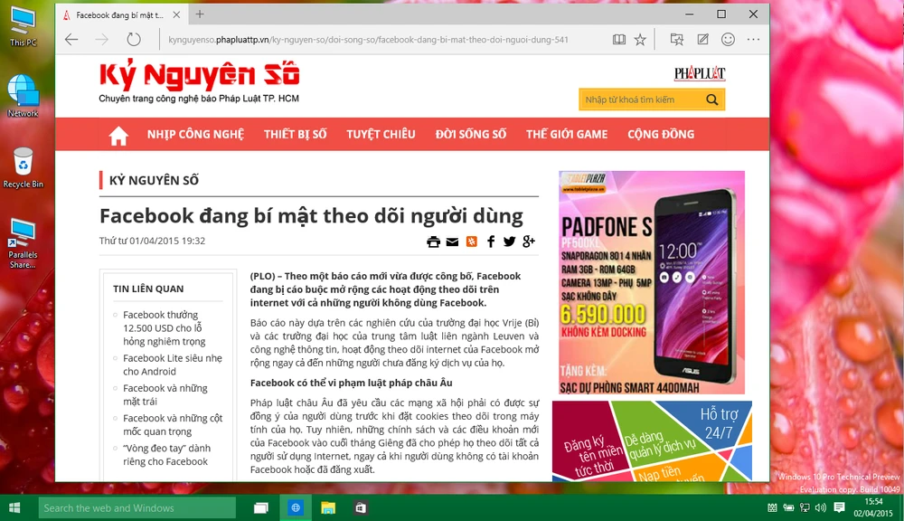Open the volume control in taskbar
904x521 pixels.
click(819, 507)
